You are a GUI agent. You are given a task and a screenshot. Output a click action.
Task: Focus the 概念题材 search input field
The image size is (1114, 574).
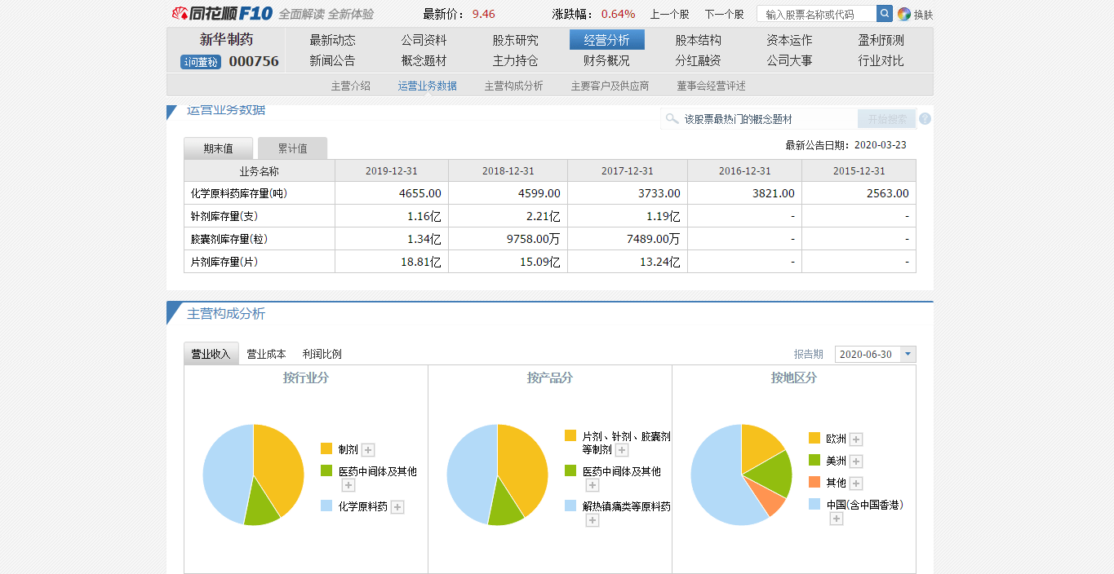[x=759, y=119]
